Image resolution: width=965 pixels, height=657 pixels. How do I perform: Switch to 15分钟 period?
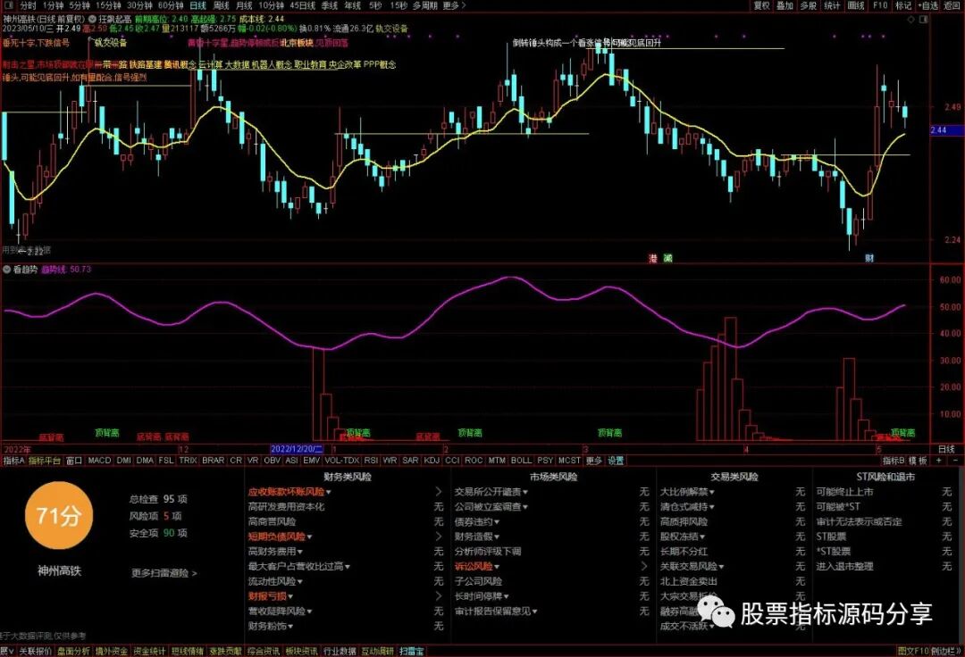[x=108, y=5]
